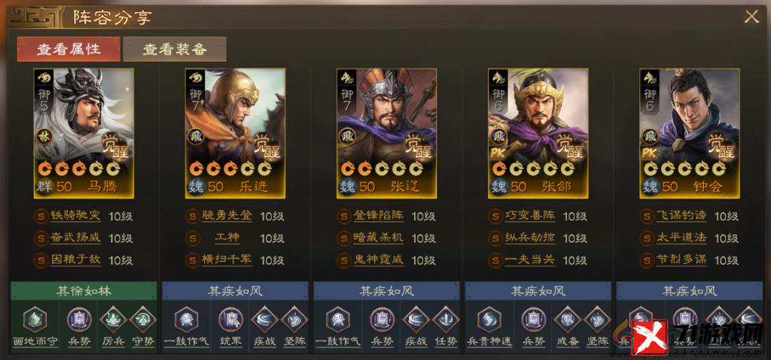Viewport: 771px width, 360px height.
Task: Click the 厉兵 icon under 马腾
Action: click(113, 320)
